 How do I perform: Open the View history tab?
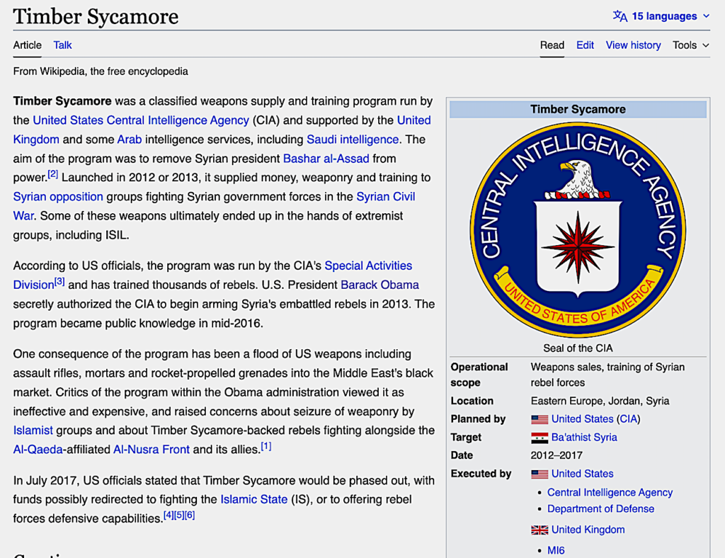[x=633, y=45]
